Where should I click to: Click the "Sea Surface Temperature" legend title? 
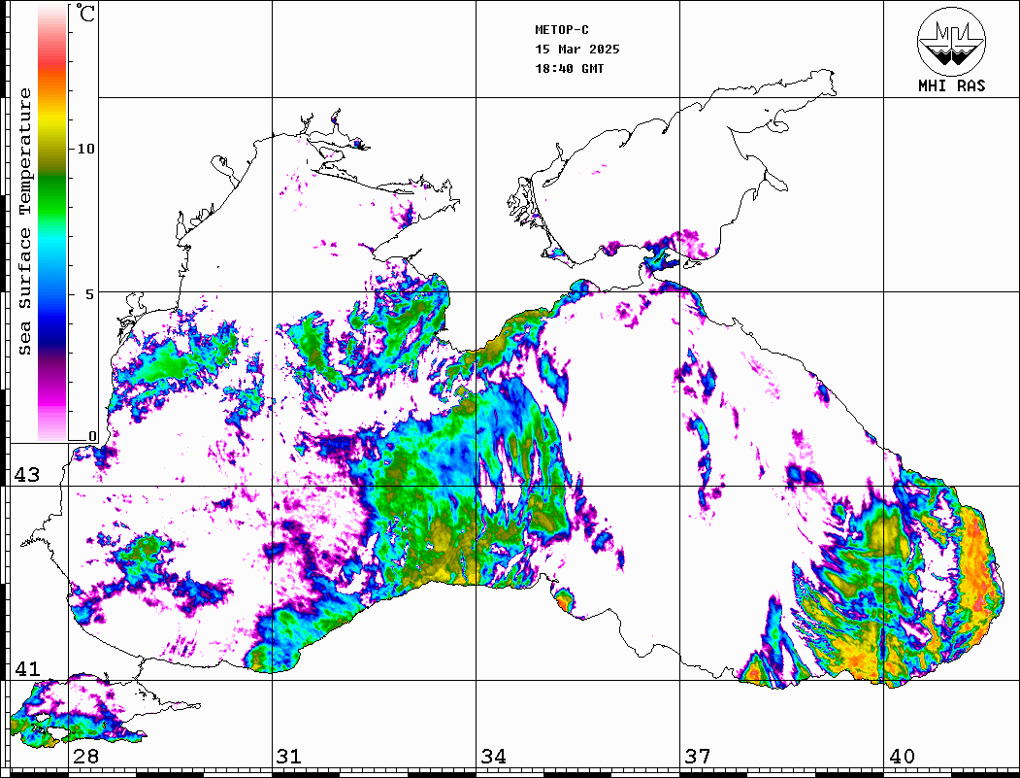pyautogui.click(x=24, y=221)
